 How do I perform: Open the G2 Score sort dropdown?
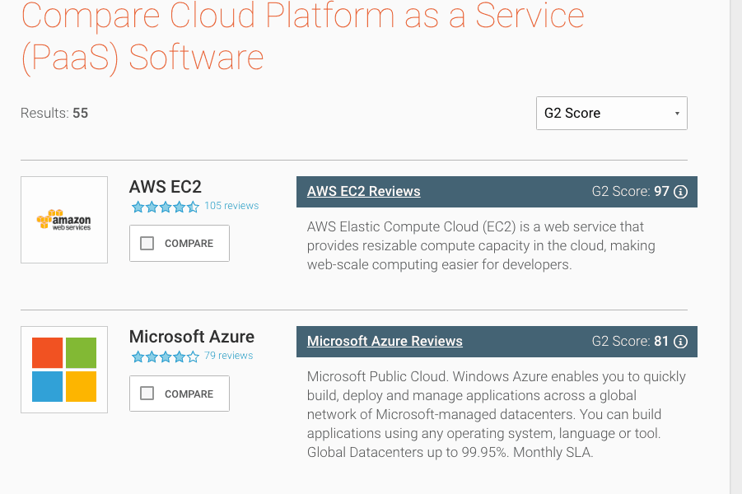pyautogui.click(x=611, y=113)
